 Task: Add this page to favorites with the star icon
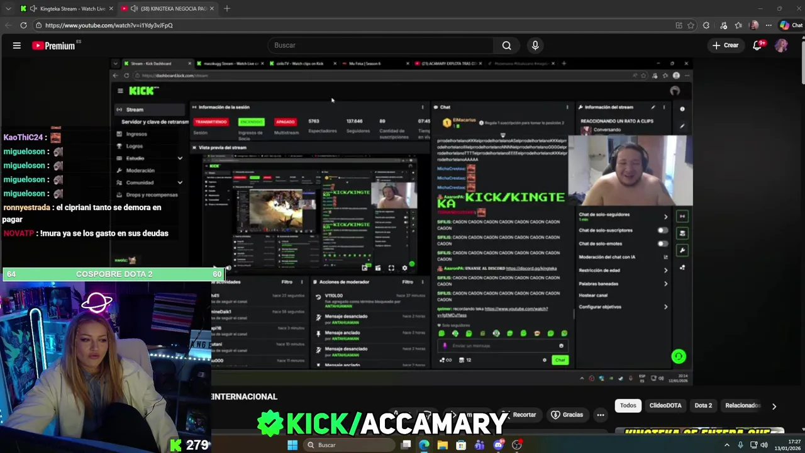point(691,25)
